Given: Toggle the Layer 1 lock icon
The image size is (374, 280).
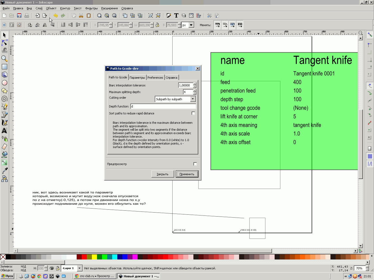Looking at the screenshot, I should tap(57, 268).
